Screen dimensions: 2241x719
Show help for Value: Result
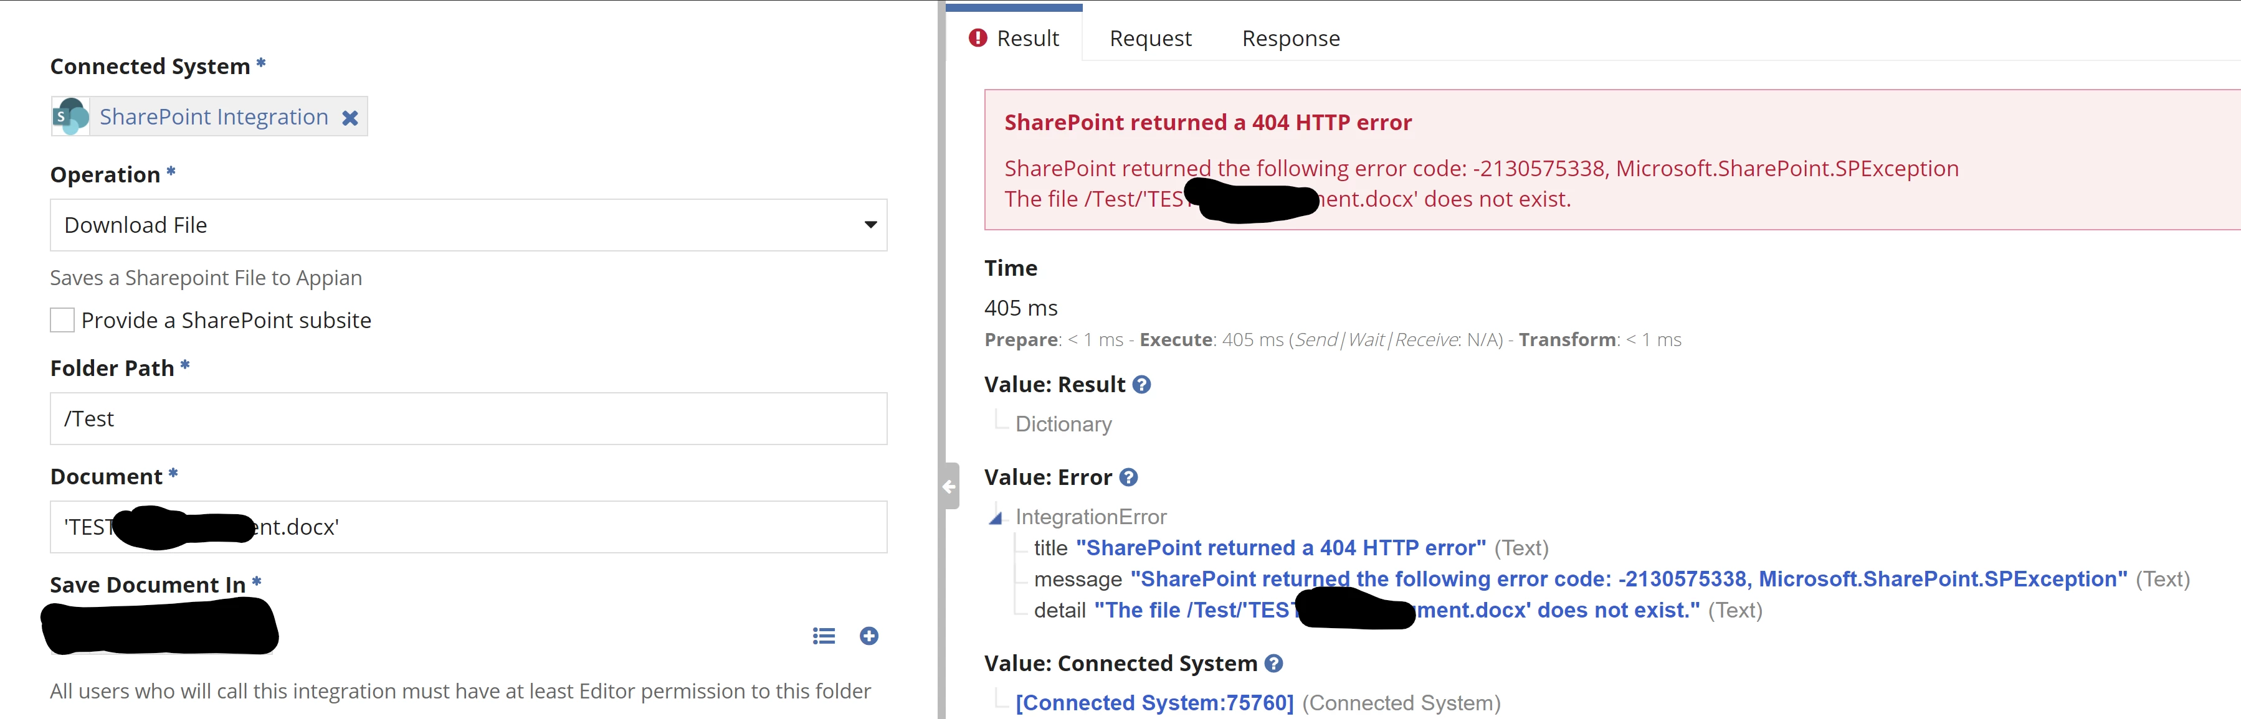[x=1142, y=384]
